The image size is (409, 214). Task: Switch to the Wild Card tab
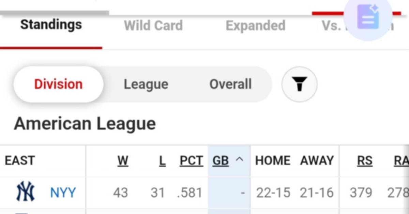154,25
